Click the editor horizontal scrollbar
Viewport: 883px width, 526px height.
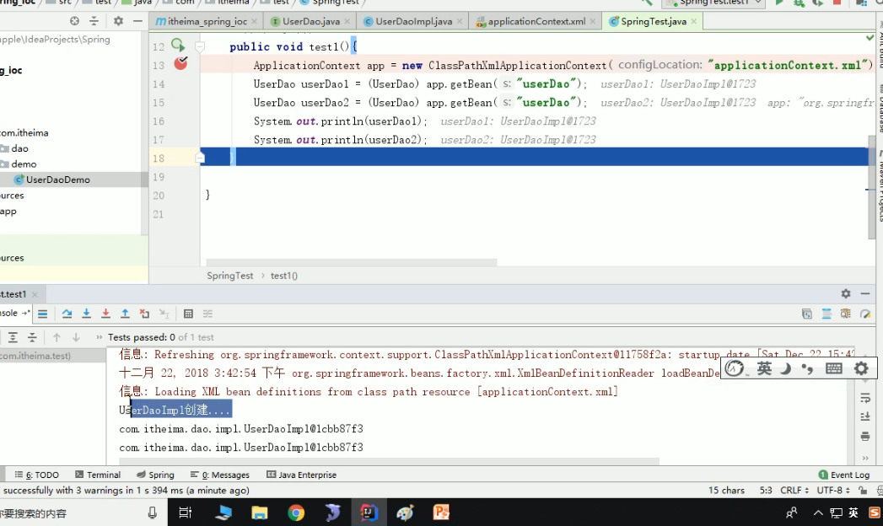click(352, 262)
